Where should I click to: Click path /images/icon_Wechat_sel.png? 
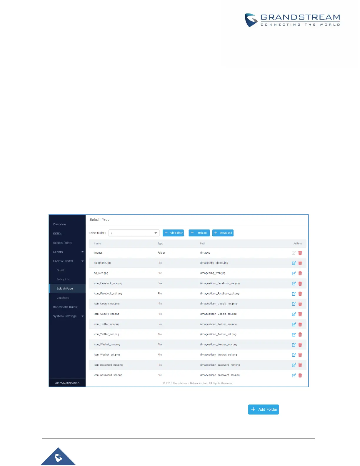pyautogui.click(x=219, y=355)
